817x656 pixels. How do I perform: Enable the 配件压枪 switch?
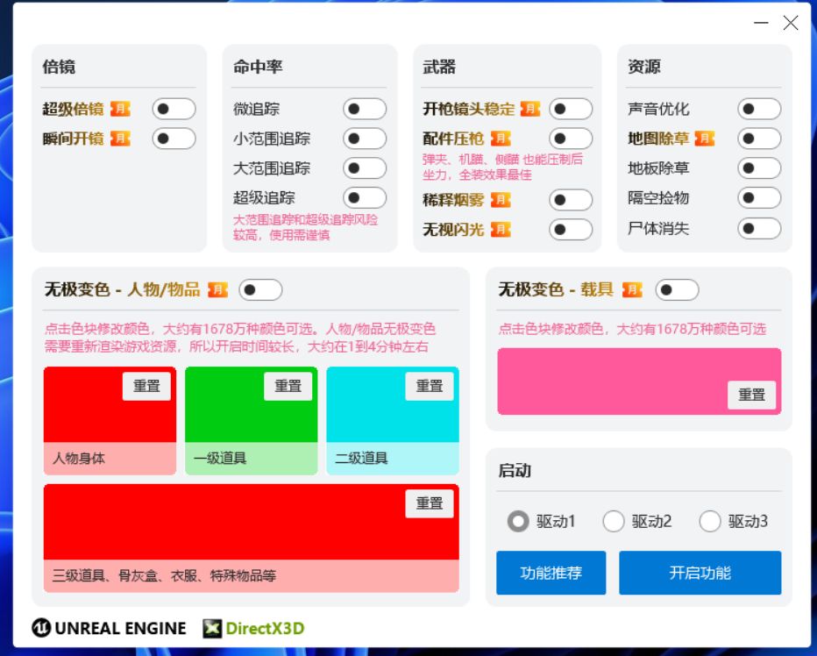(x=571, y=139)
